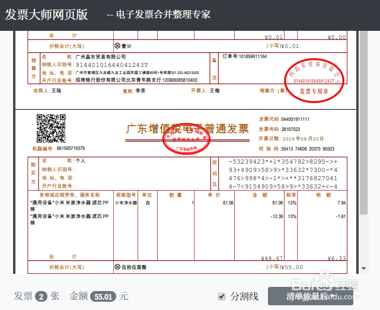
Task: Click the 发票专用章 red seal
Action: coord(314,80)
